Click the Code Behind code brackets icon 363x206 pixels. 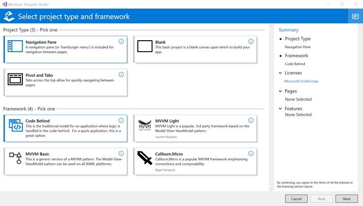pos(16,125)
